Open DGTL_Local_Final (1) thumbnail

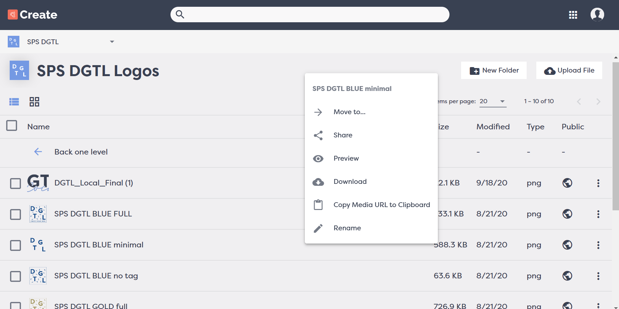click(38, 183)
